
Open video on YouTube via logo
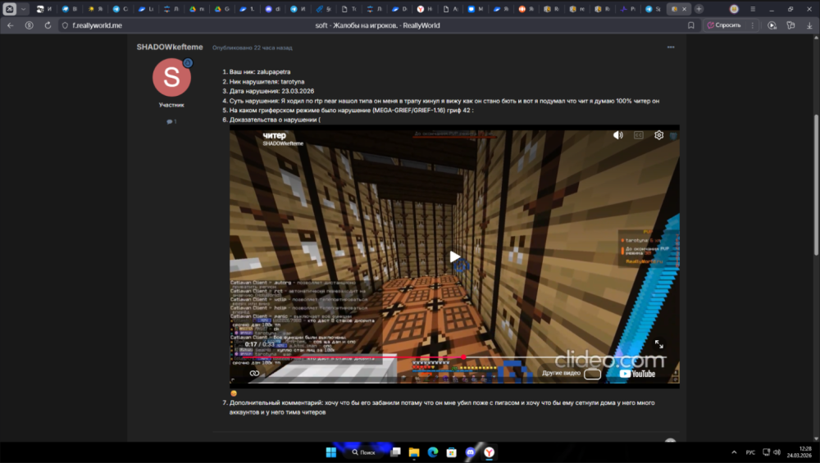[637, 373]
